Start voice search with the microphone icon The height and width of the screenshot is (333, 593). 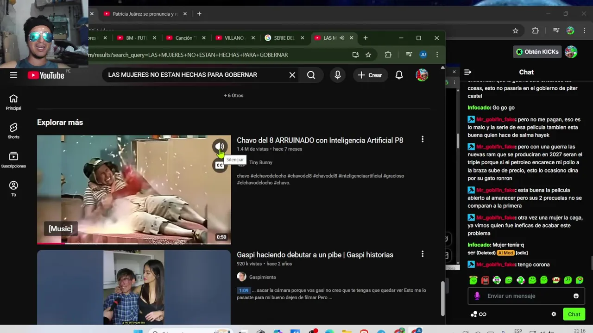click(338, 75)
